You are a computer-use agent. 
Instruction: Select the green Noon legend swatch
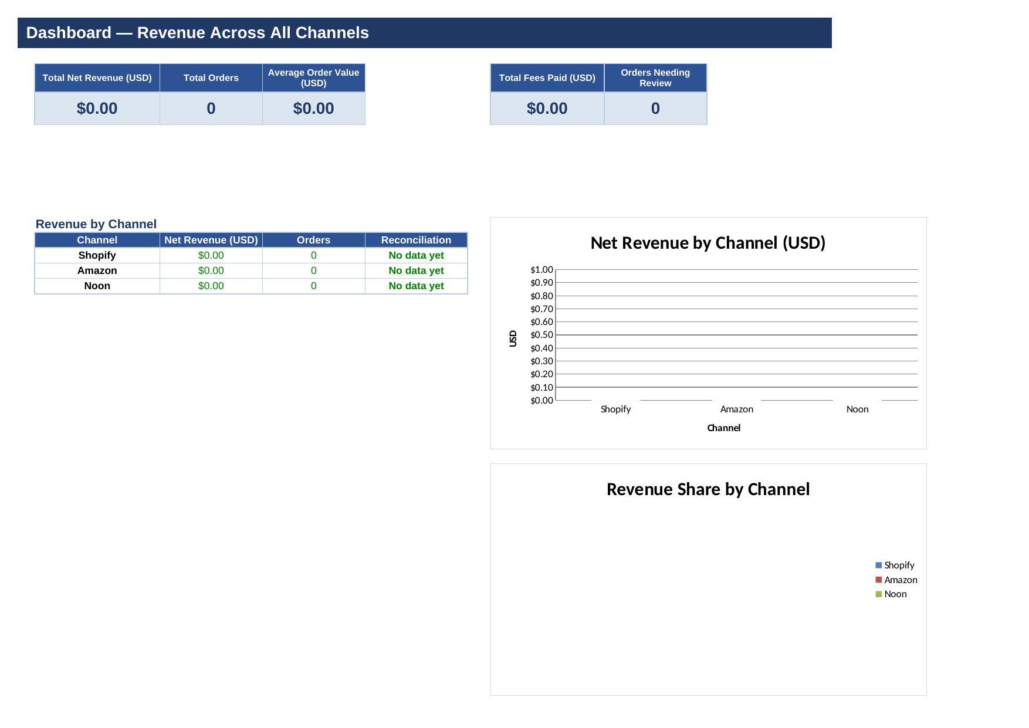(x=878, y=594)
